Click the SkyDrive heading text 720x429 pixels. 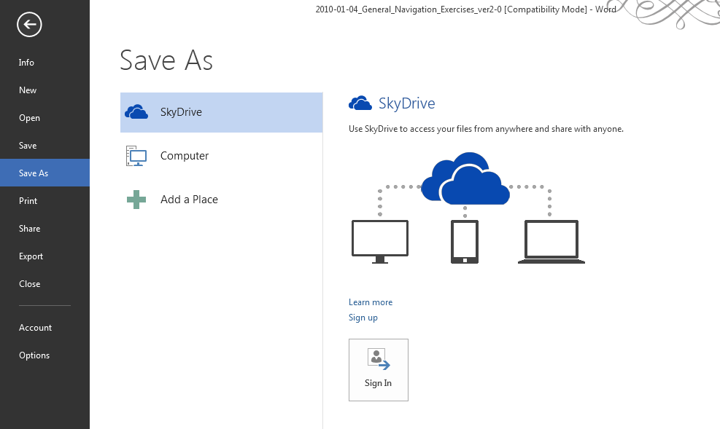tap(407, 103)
